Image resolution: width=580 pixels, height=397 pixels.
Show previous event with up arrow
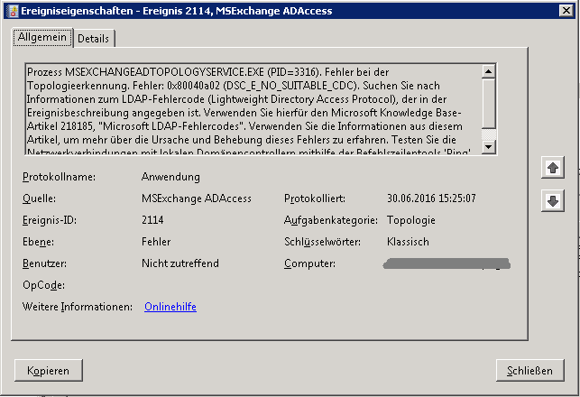553,168
